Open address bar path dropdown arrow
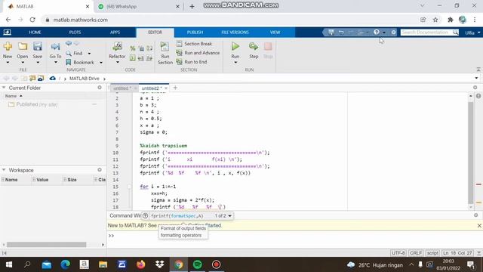This screenshot has width=483, height=272. (476, 78)
